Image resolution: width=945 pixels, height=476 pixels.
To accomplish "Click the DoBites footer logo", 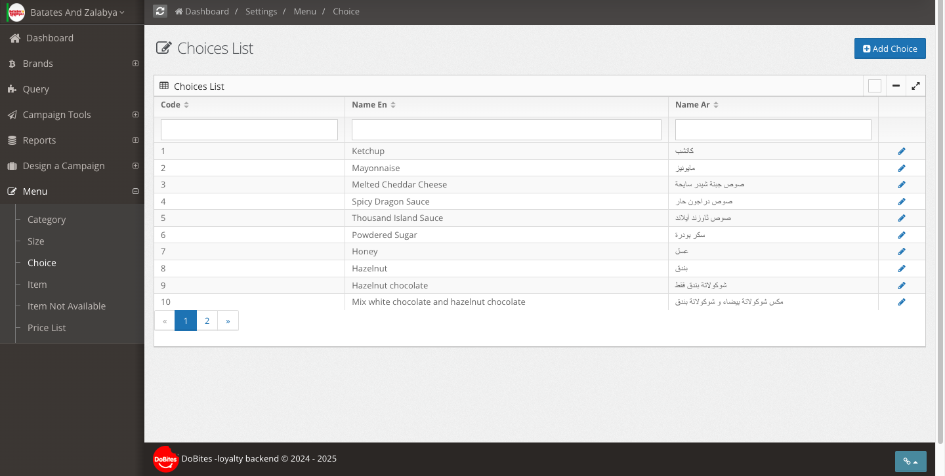I will [x=166, y=459].
